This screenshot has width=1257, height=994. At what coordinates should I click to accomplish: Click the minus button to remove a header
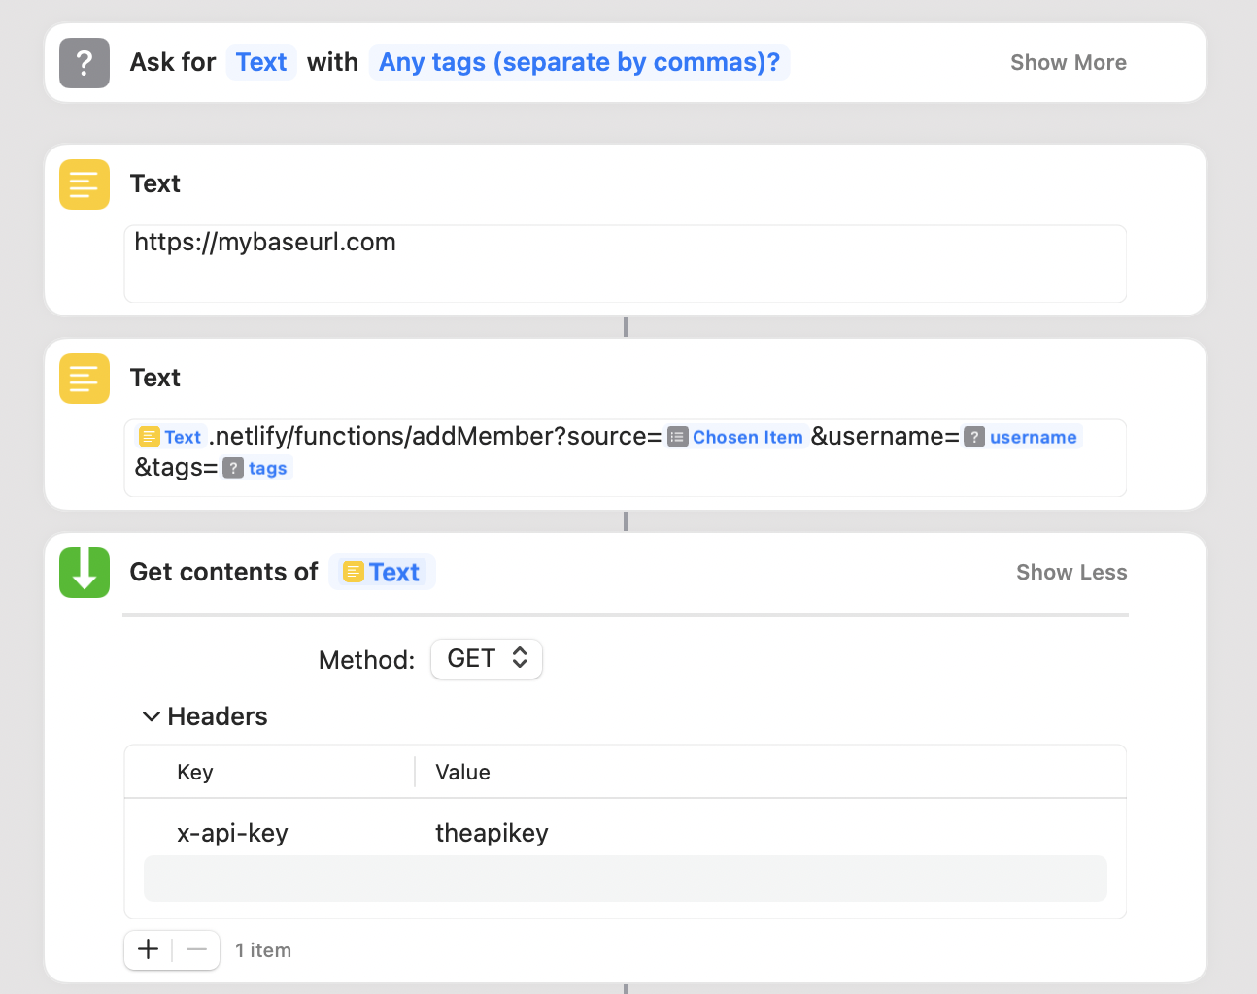pyautogui.click(x=196, y=949)
